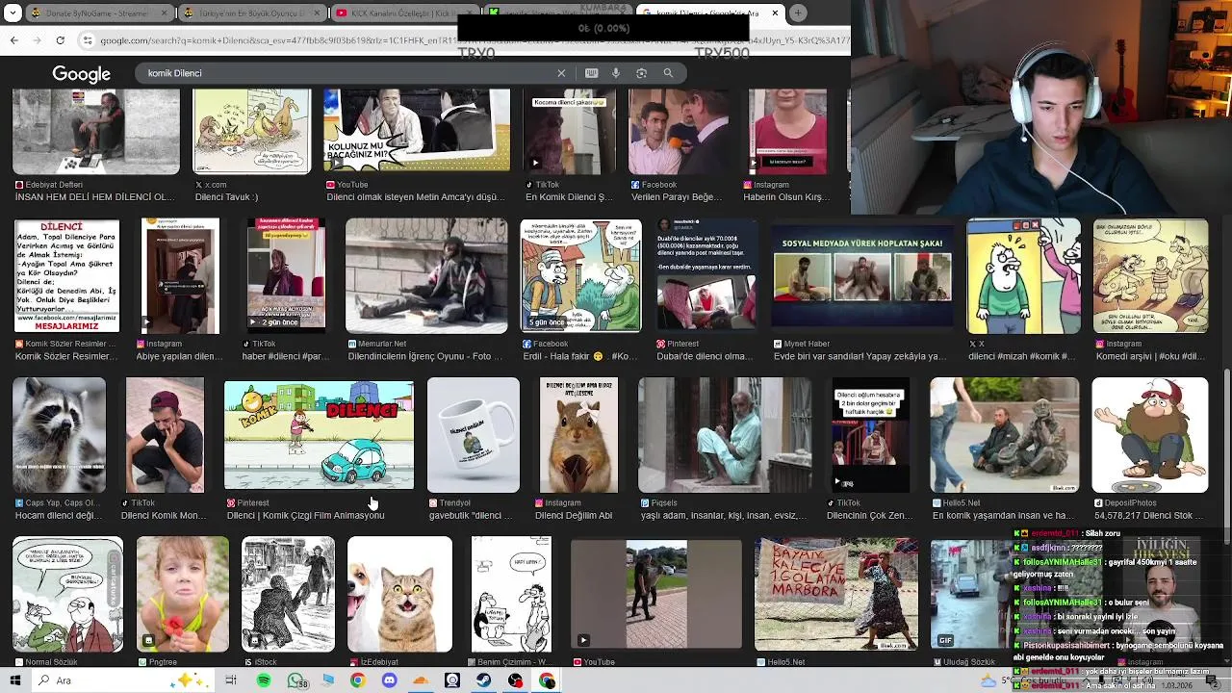Open the Memurlar.Net man on sidewalk image
Viewport: 1232px width, 693px height.
426,276
